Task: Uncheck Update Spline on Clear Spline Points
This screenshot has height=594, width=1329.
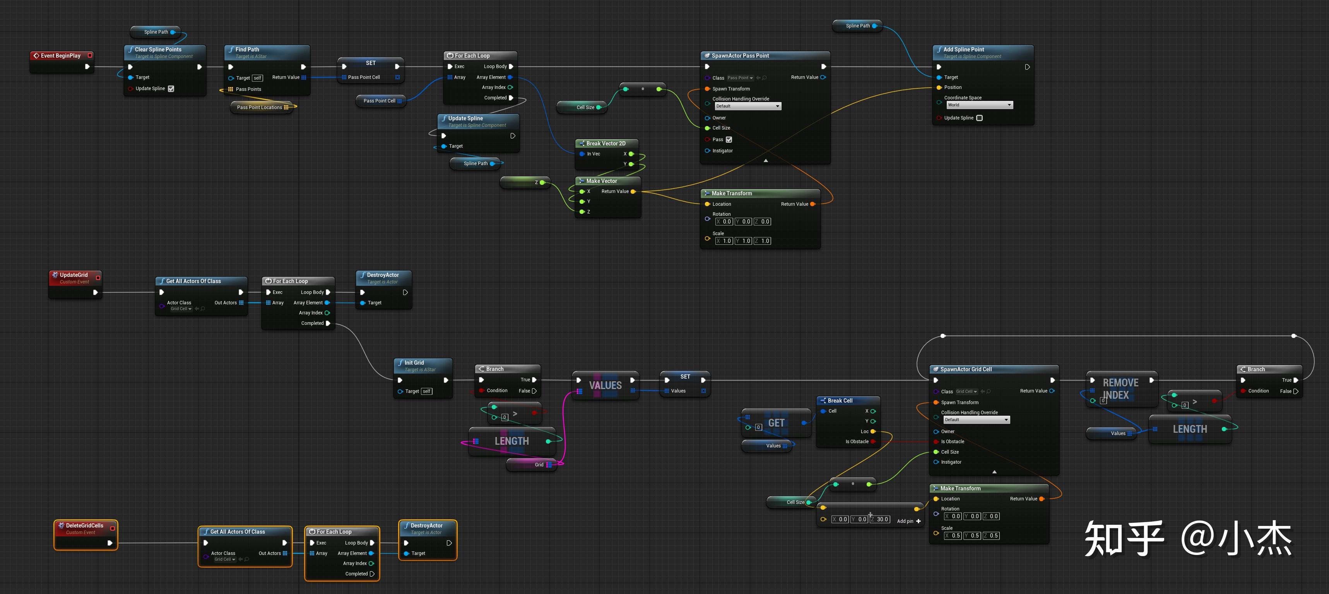Action: coord(171,89)
